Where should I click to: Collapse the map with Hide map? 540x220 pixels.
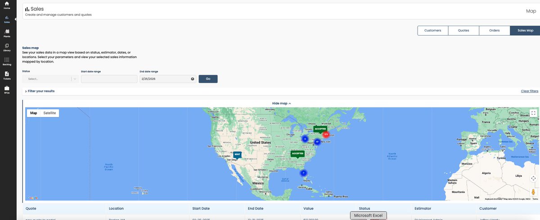[282, 103]
